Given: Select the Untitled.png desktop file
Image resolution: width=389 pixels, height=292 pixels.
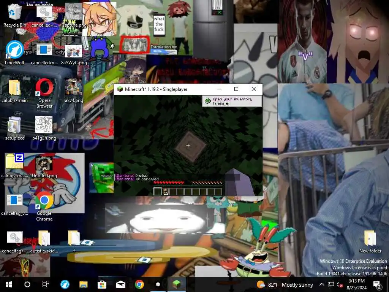Looking at the screenshot, I should click(x=44, y=166).
